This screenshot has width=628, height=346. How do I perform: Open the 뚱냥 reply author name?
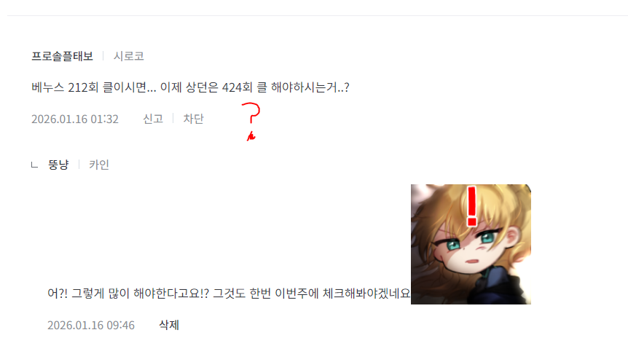58,165
